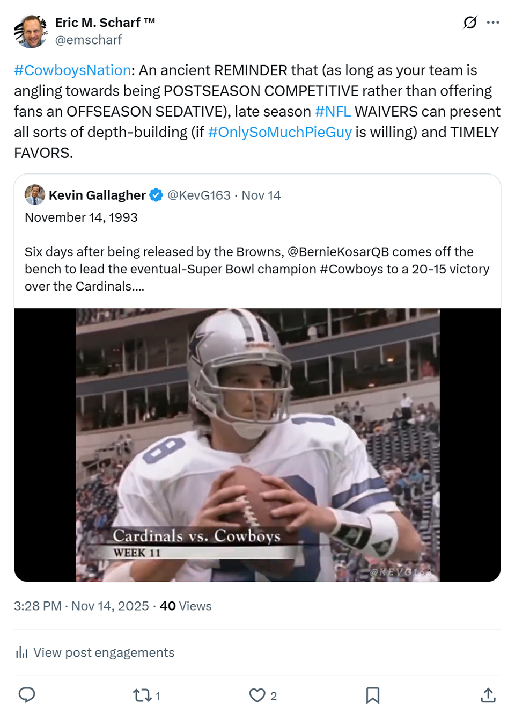Click View post engagements
The height and width of the screenshot is (718, 515).
pos(104,652)
